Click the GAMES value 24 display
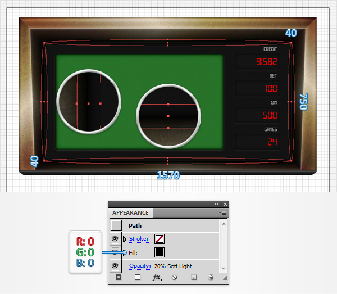 257,142
